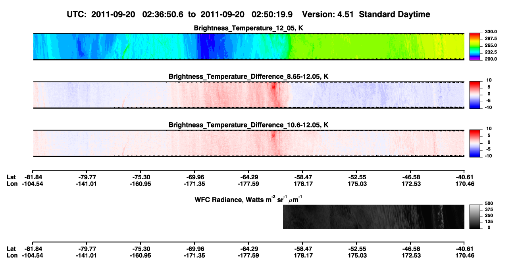Image resolution: width=516 pixels, height=264 pixels.
Task: Click Lon -141.01 below the temperature panels
Action: click(87, 184)
